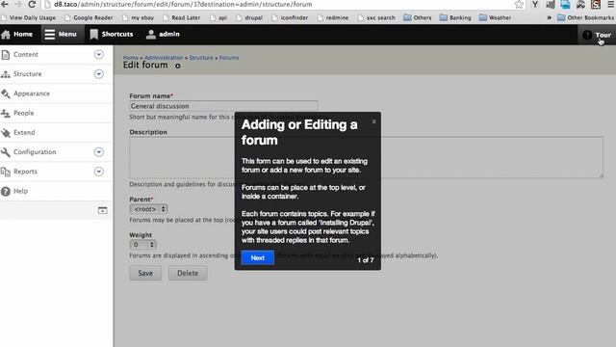616x347 pixels.
Task: Click the Structure breadcrumb link
Action: (x=201, y=58)
